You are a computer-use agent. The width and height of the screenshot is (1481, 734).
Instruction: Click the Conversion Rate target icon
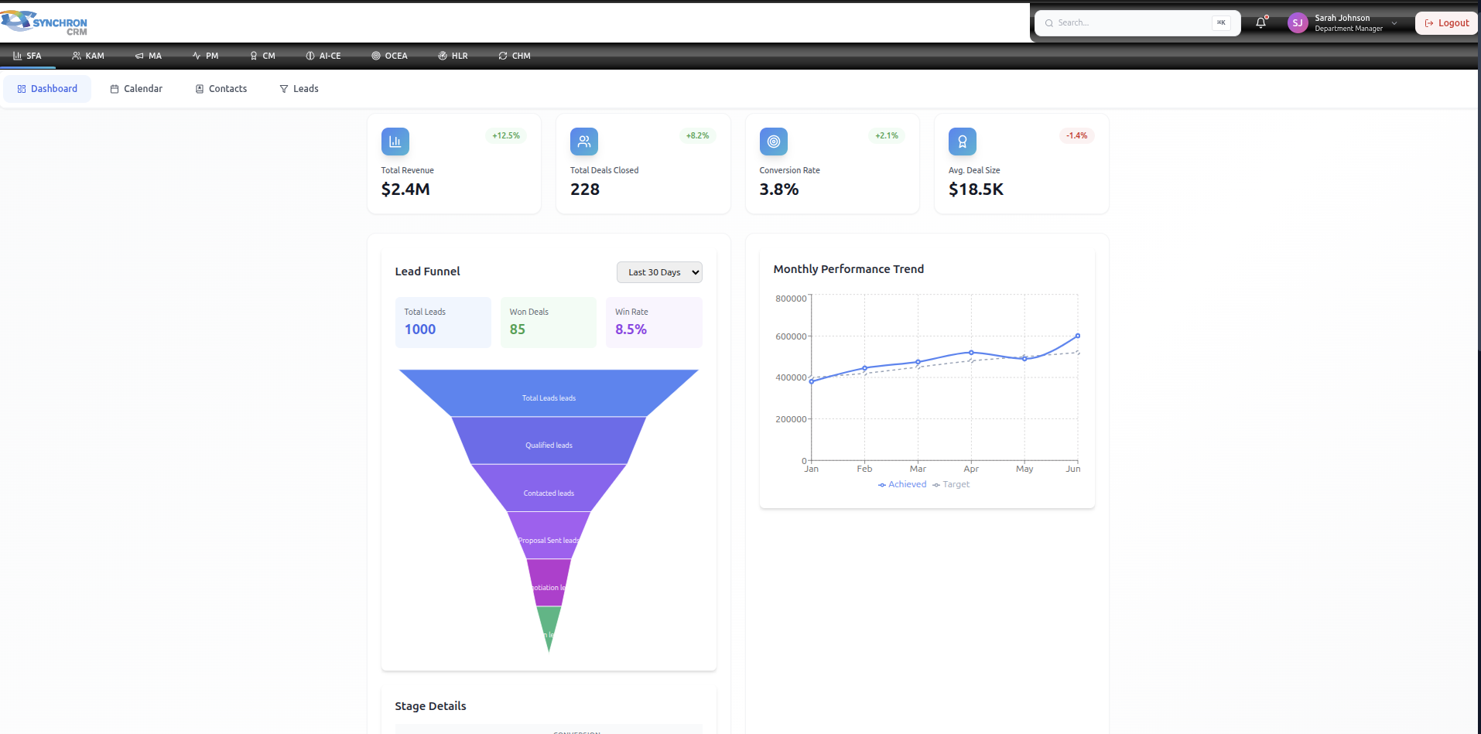coord(773,142)
